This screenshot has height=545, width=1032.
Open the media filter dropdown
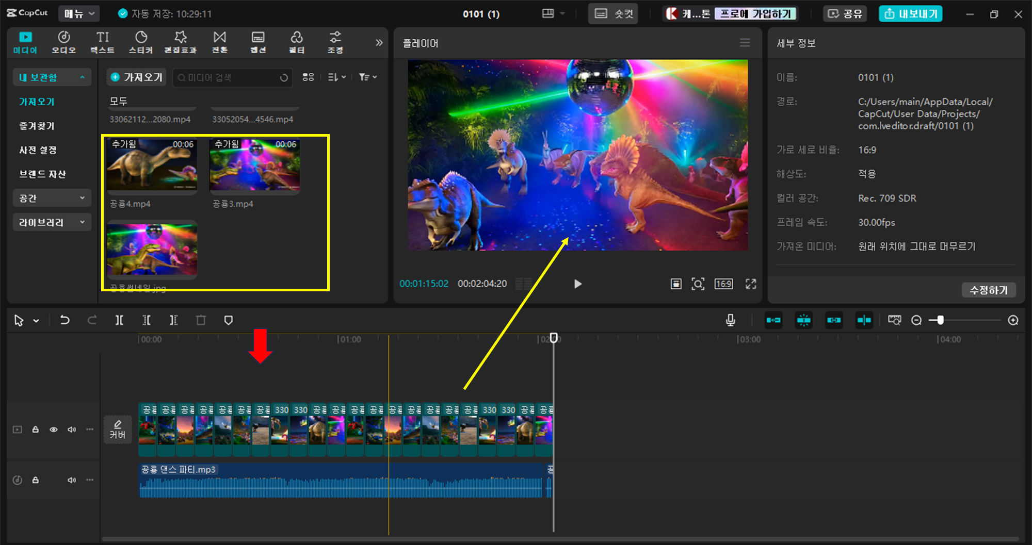click(368, 77)
